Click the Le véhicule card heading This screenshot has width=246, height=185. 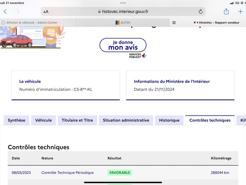30,81
